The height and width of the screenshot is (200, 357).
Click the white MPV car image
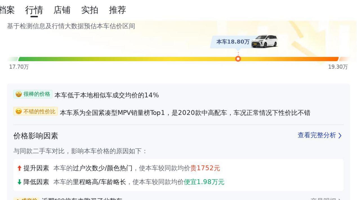[x=264, y=42]
